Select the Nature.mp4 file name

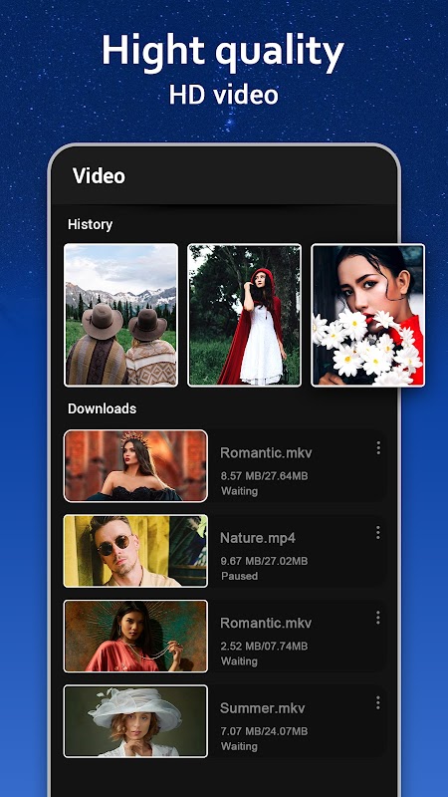click(258, 538)
